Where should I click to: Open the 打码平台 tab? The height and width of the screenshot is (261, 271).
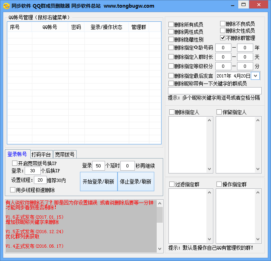pos(41,155)
